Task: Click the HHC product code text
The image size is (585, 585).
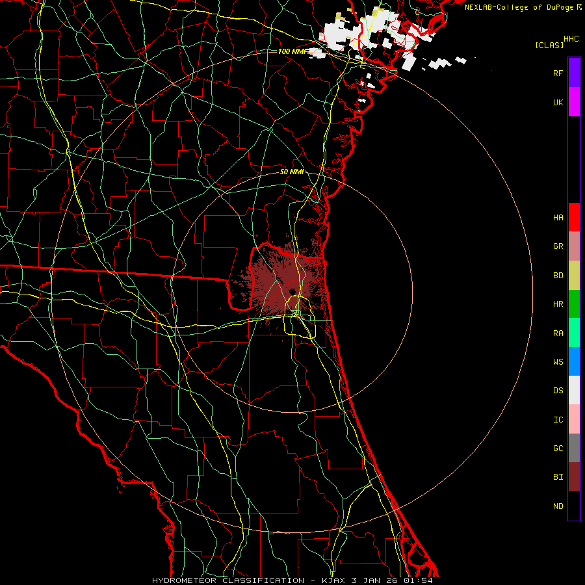Action: [x=571, y=39]
